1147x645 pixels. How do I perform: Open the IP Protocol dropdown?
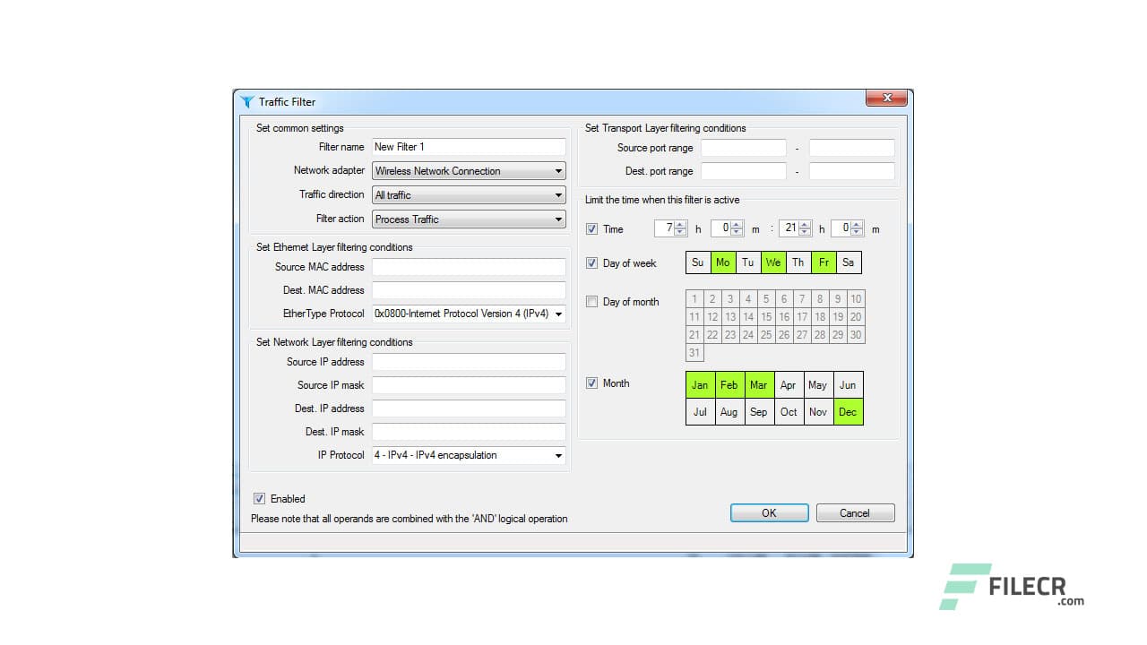[x=557, y=455]
